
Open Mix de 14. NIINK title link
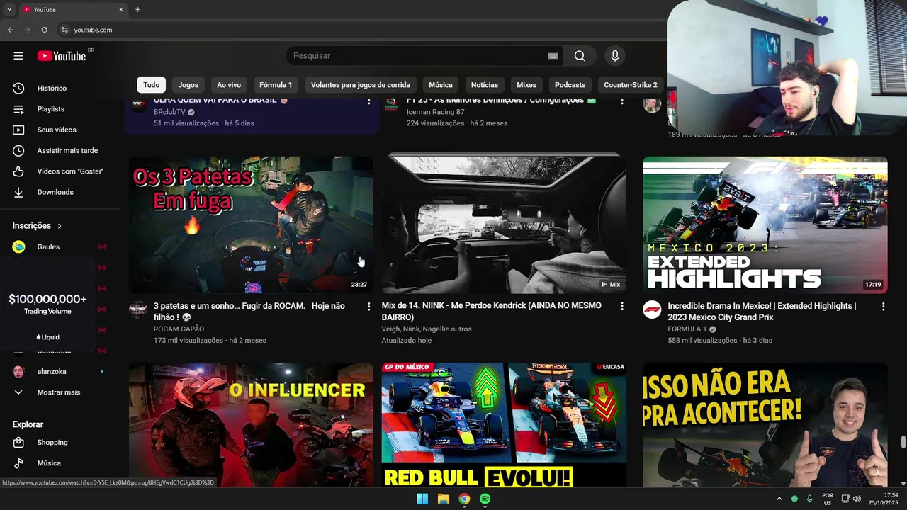[x=492, y=312]
